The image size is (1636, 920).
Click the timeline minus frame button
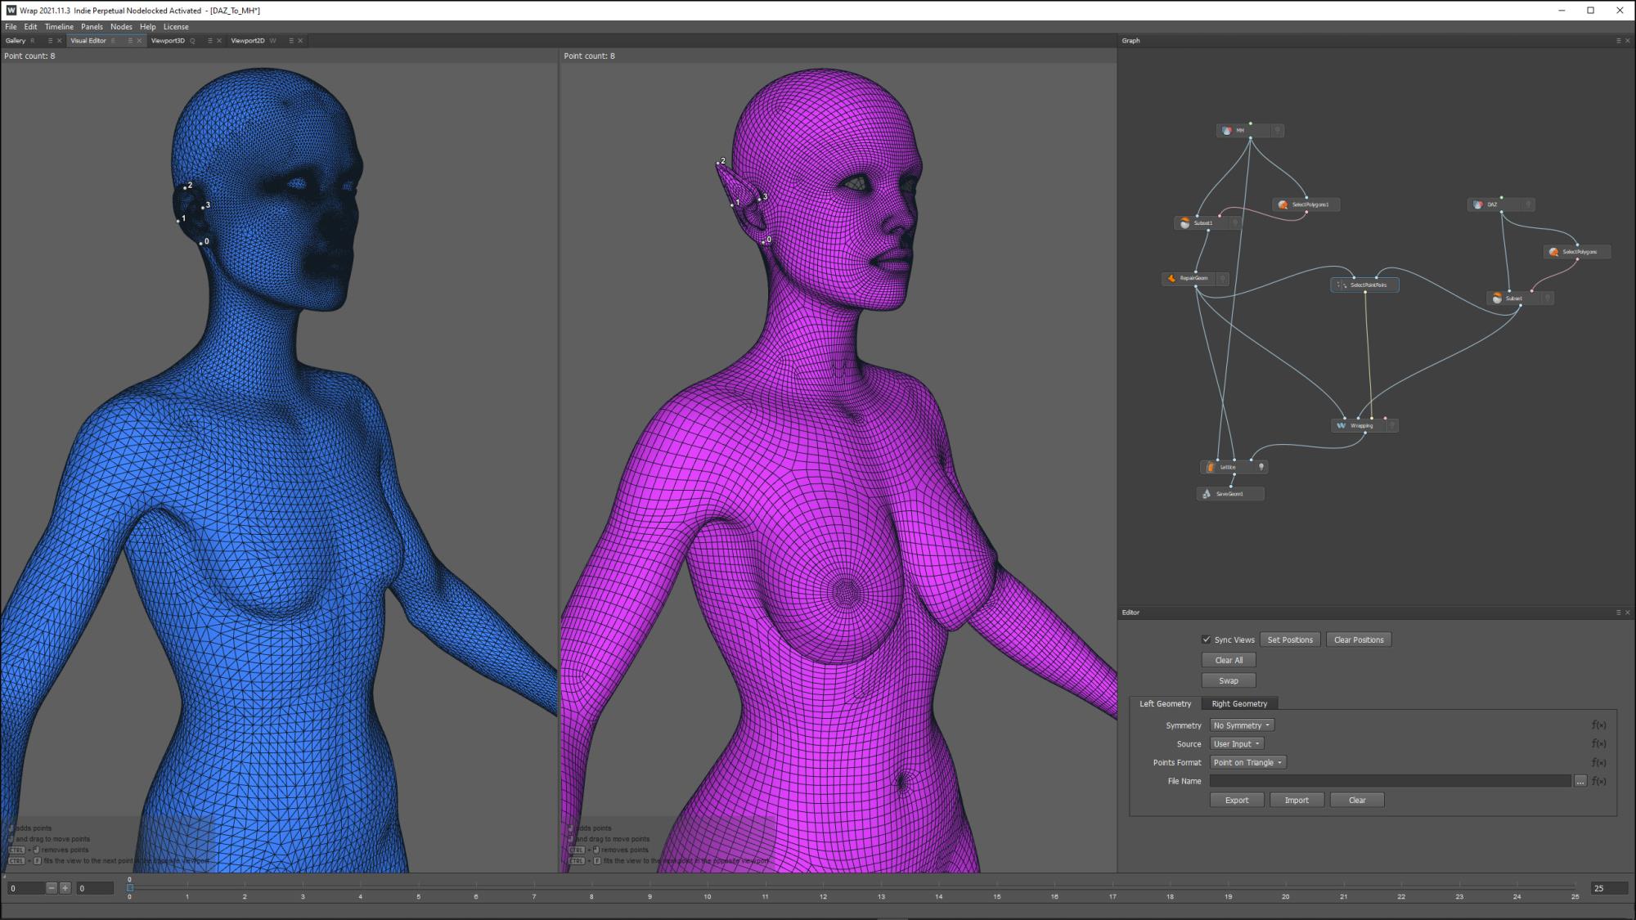point(52,888)
